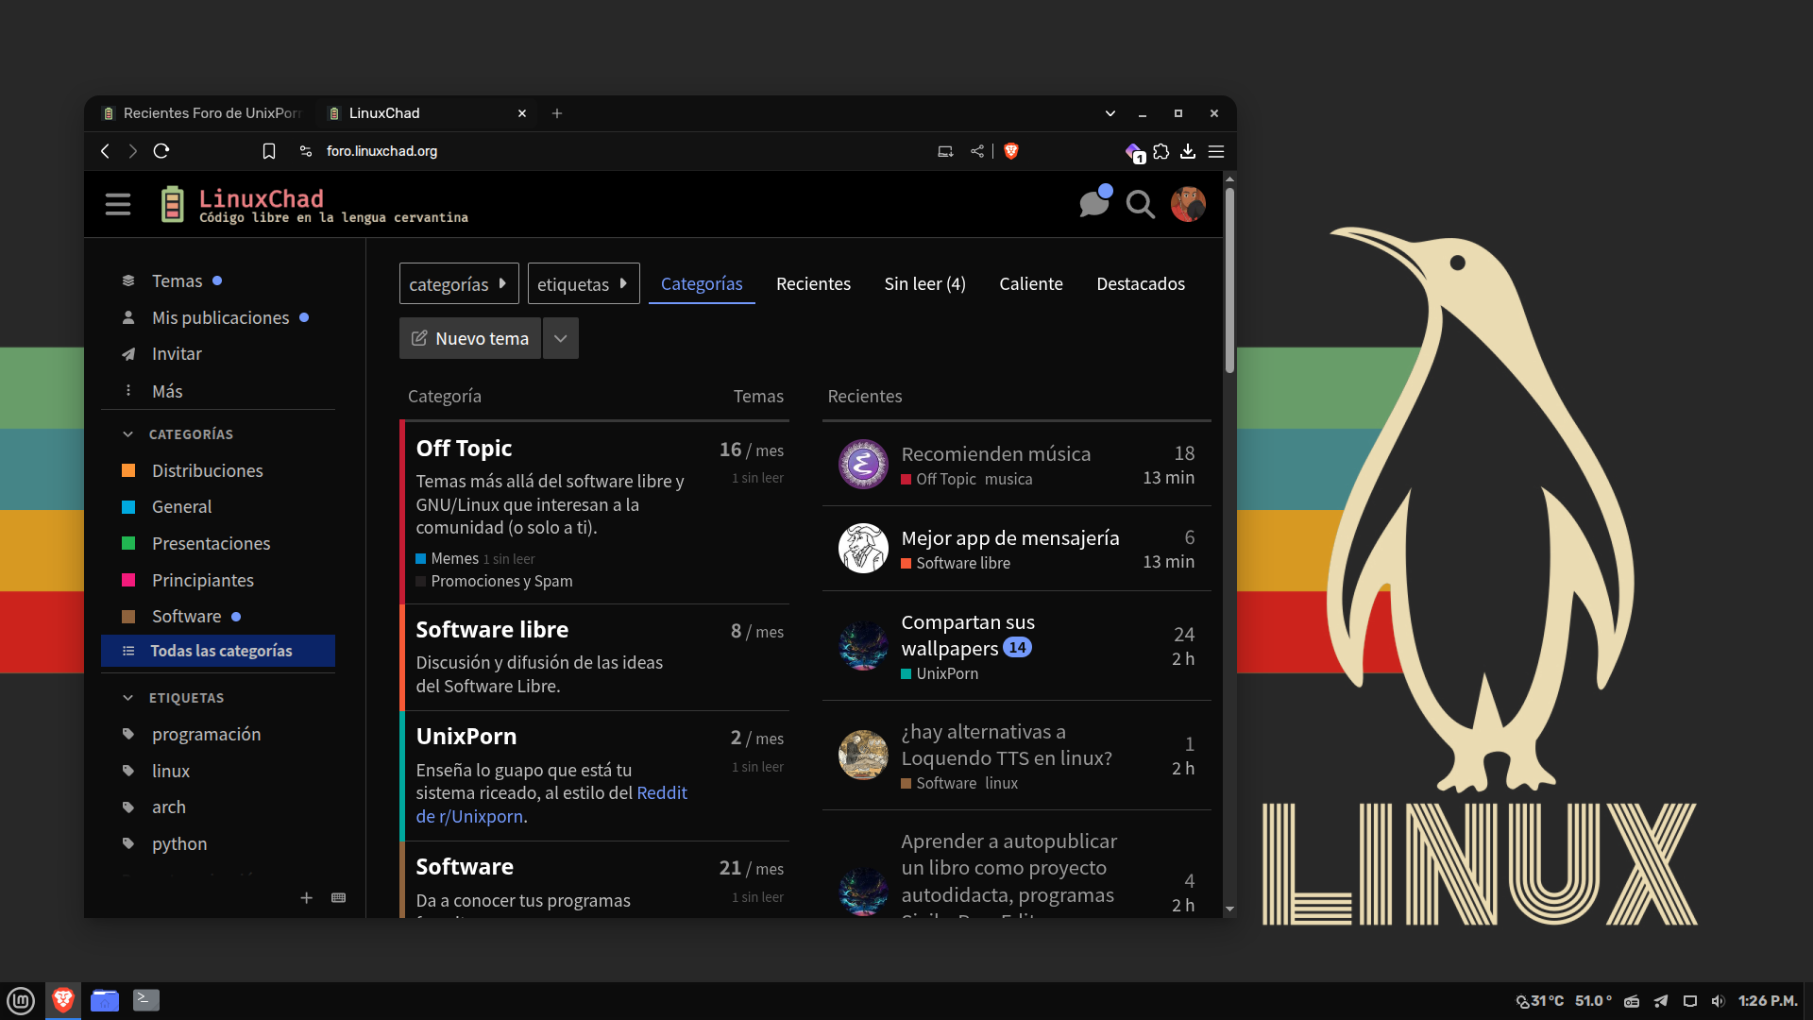Open the user profile avatar menu

click(x=1188, y=204)
